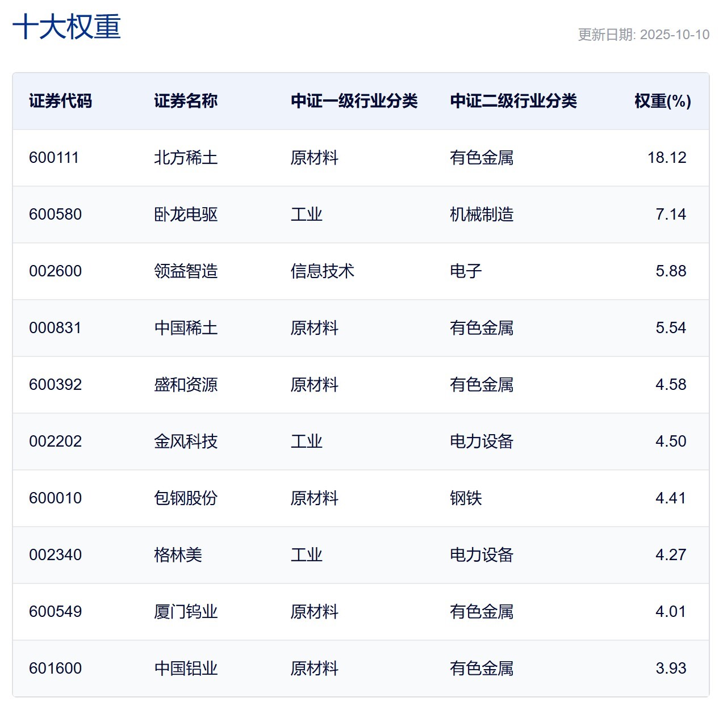
Task: Select stock code 600549
Action: tap(55, 612)
